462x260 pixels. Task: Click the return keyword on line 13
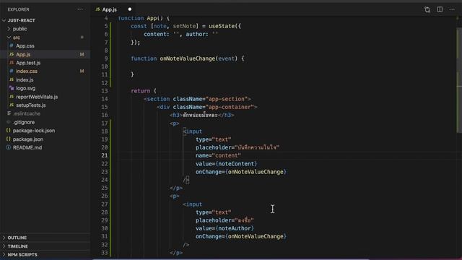coord(141,91)
